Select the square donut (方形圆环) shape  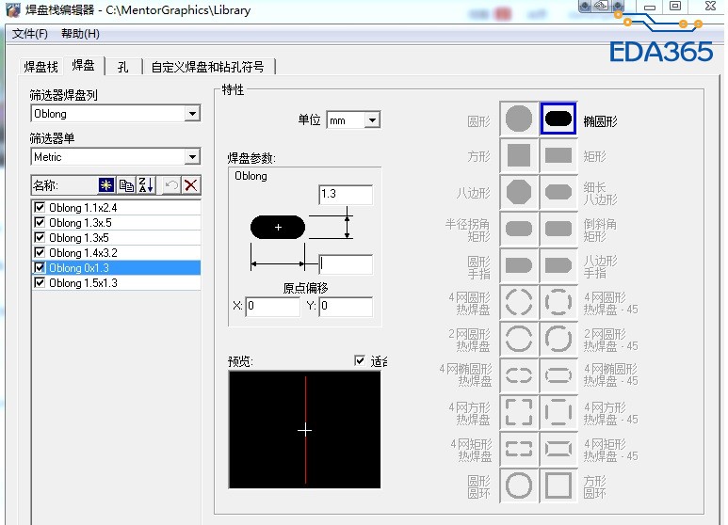[x=558, y=485]
